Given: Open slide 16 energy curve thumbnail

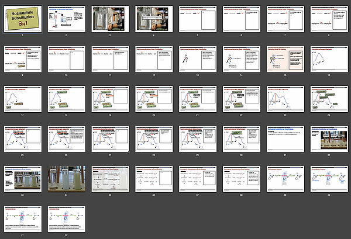Looking at the screenshot, I should coord(329,58).
